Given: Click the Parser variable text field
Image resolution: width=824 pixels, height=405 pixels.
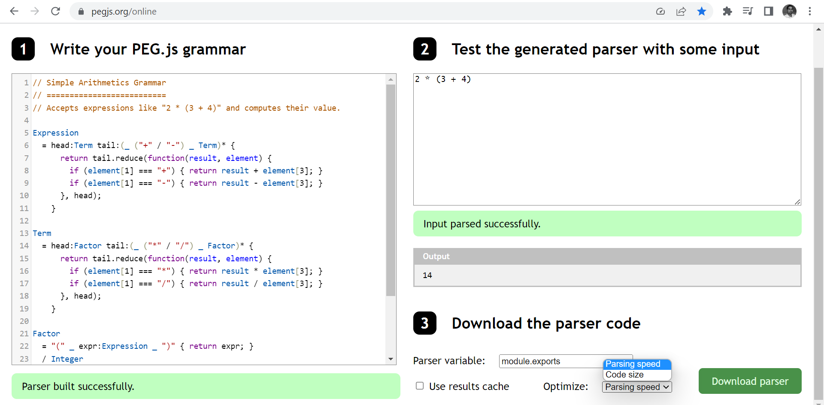Looking at the screenshot, I should coord(550,361).
